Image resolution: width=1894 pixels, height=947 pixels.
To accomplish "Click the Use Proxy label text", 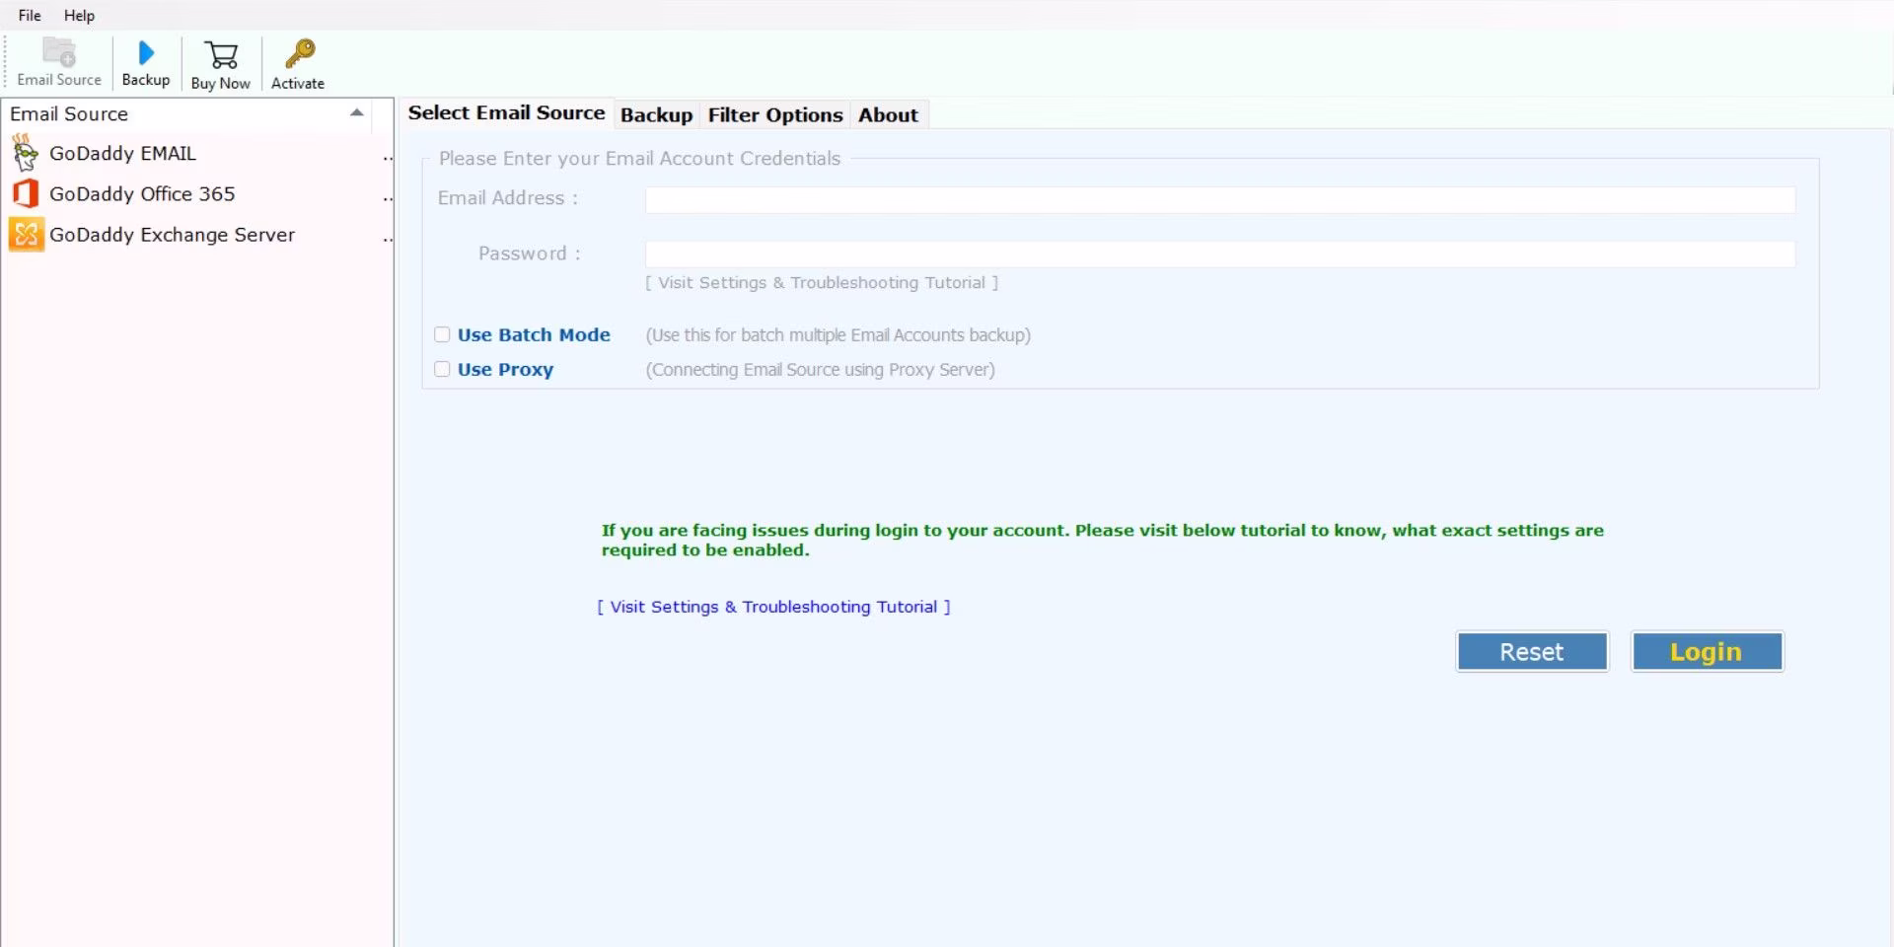I will click(505, 370).
